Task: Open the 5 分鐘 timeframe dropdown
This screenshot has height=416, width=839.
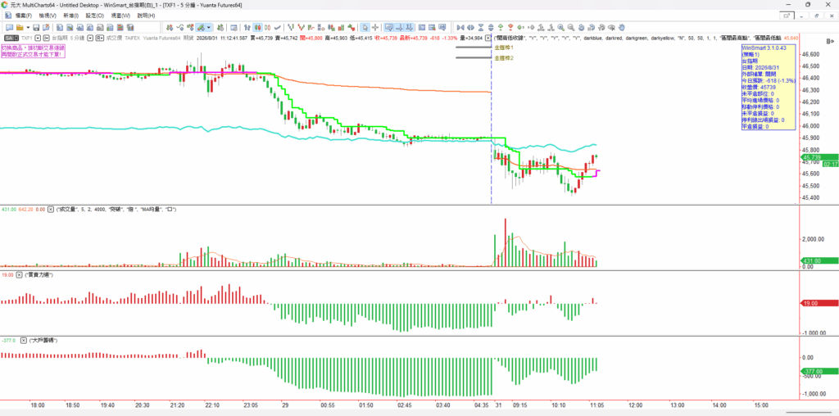Action: (x=90, y=38)
